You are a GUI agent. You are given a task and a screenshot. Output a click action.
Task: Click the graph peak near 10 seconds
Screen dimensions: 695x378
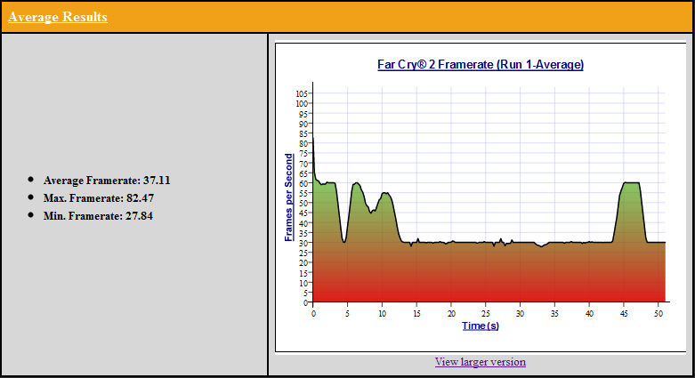[385, 193]
